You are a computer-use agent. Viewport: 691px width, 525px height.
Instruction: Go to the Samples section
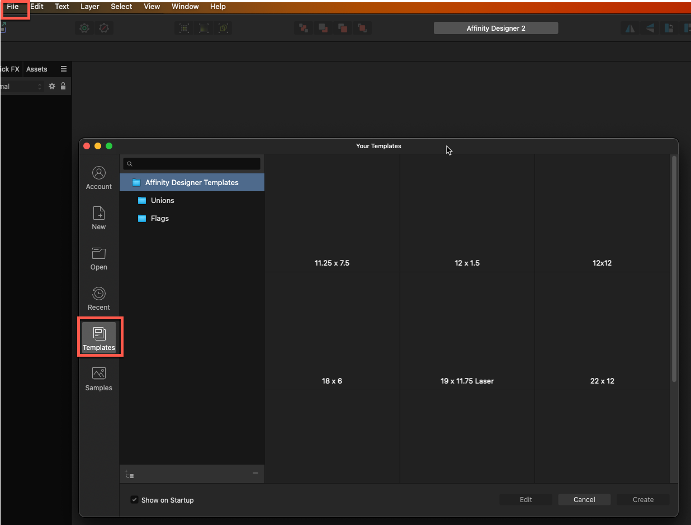99,379
